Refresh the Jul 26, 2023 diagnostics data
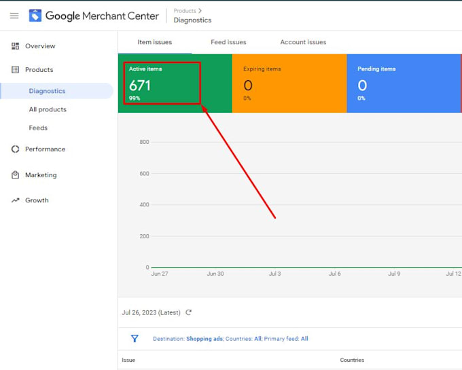The width and height of the screenshot is (462, 370). pyautogui.click(x=189, y=313)
